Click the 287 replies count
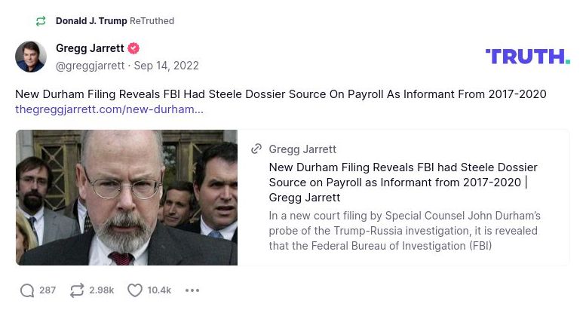 (x=48, y=290)
